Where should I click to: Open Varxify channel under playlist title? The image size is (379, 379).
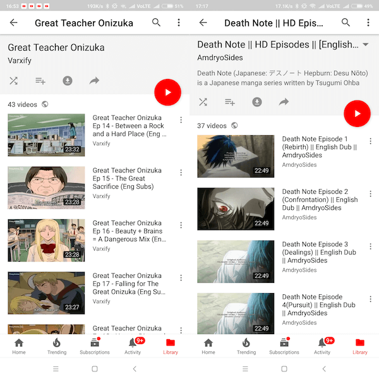(20, 61)
